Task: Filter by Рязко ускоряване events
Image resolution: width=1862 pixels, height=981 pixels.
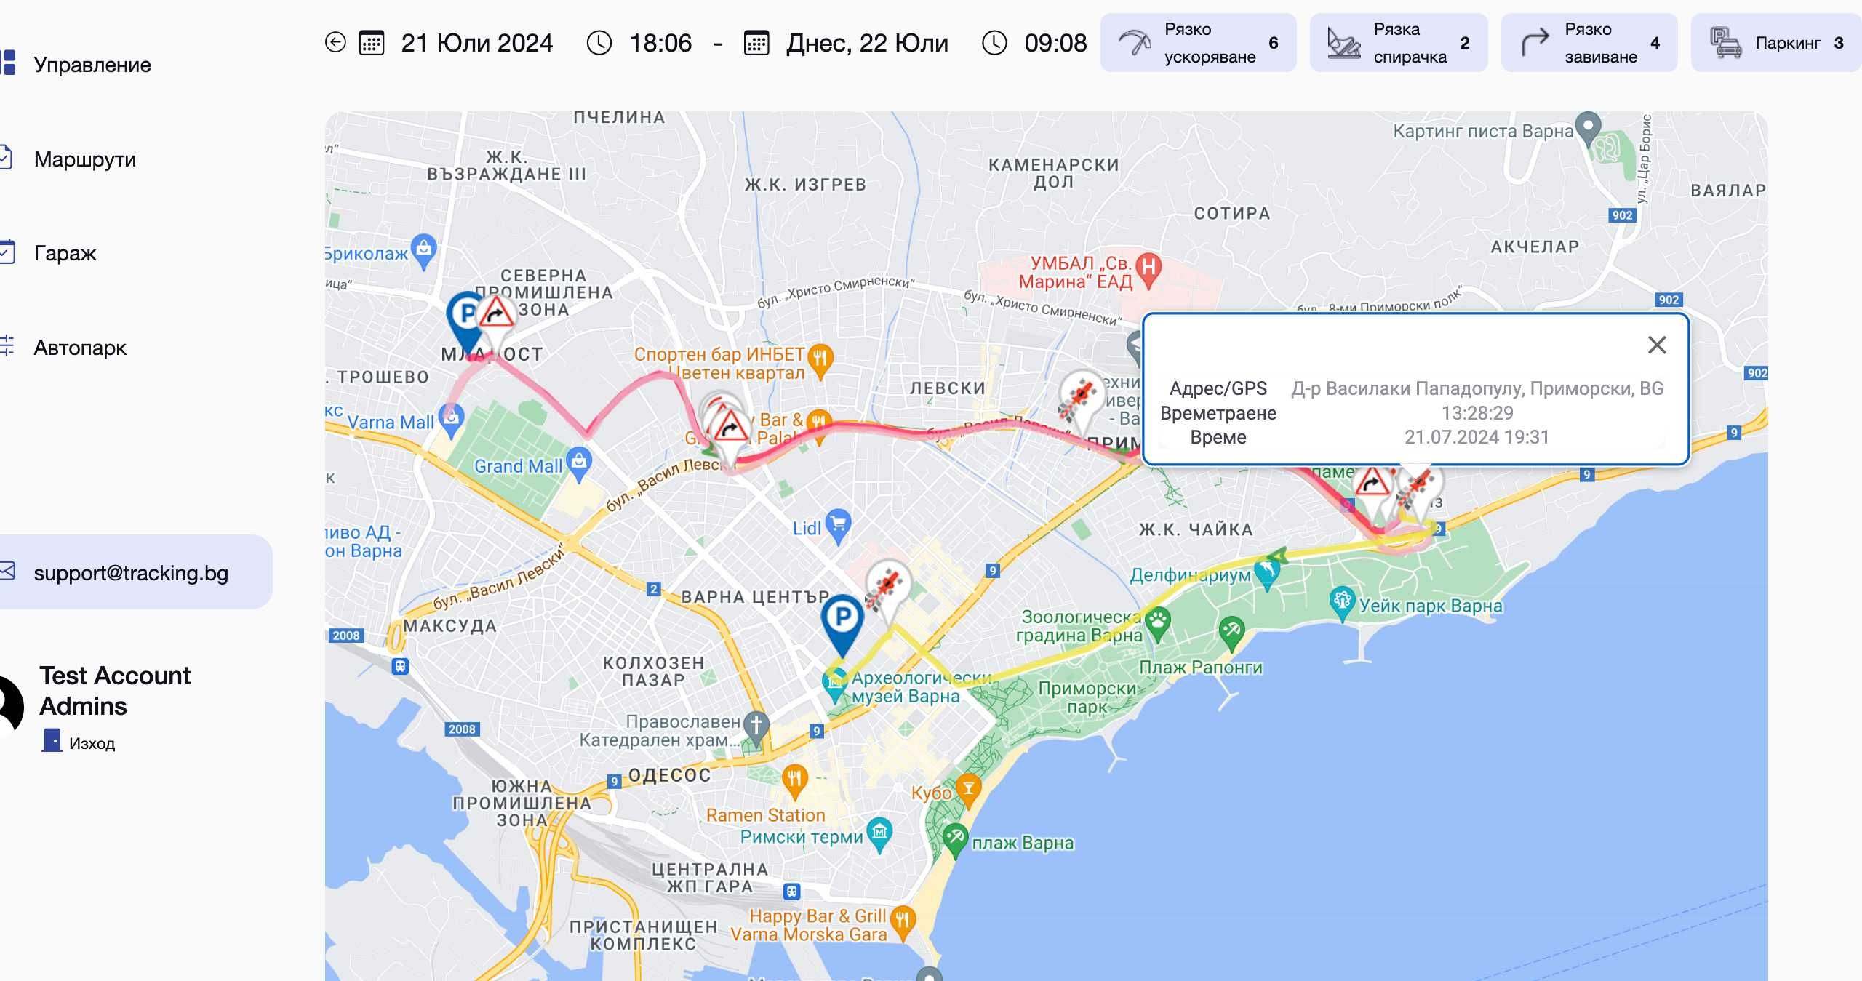Action: coord(1198,43)
